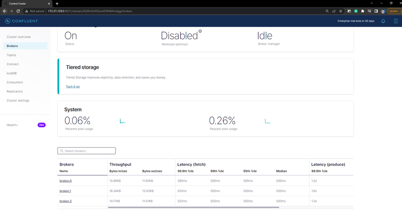Click the Not secure warning icon
Image resolution: width=402 pixels, height=210 pixels.
point(26,11)
